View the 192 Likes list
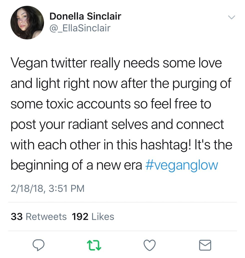The image size is (245, 258). click(x=93, y=216)
